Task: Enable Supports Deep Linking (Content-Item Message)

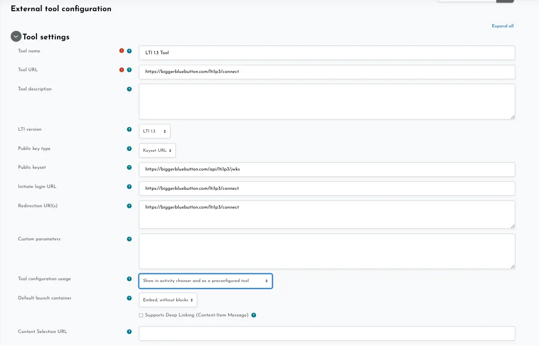Action: click(141, 315)
